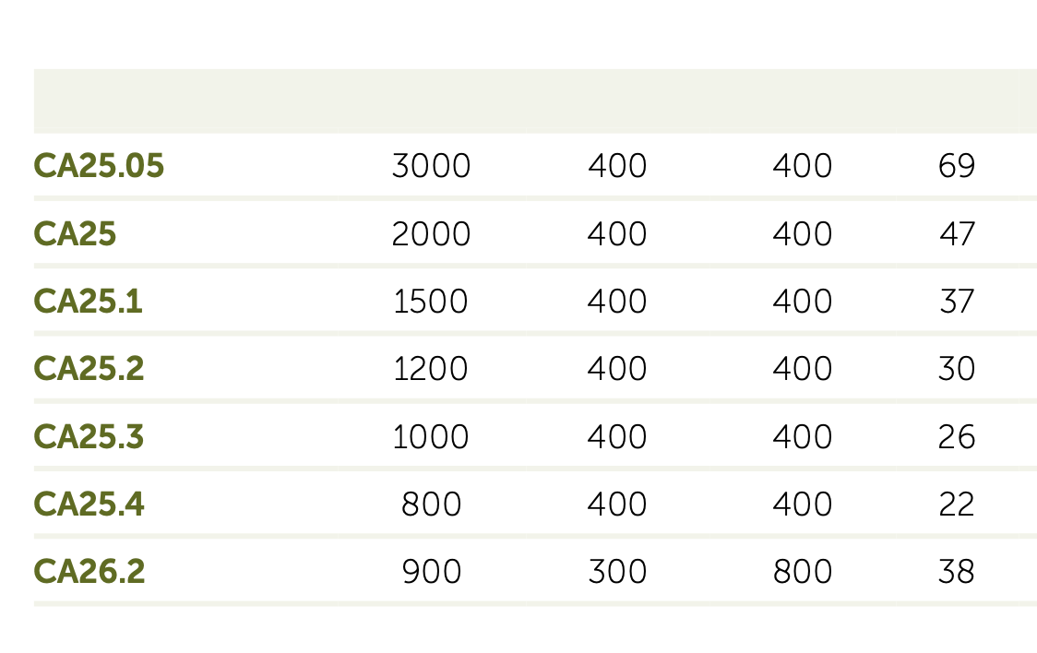Select the CA25.2 row label

pos(89,369)
